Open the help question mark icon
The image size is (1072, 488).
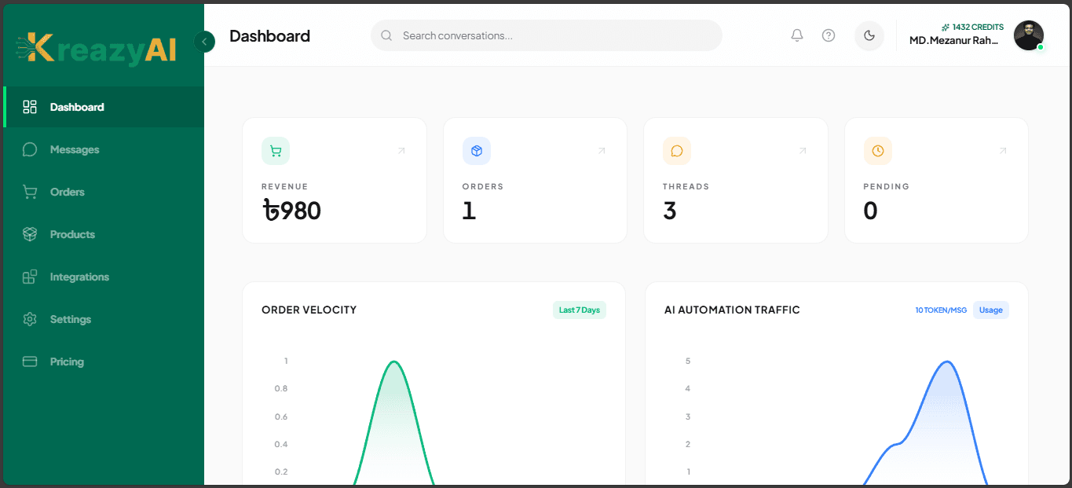(x=829, y=35)
